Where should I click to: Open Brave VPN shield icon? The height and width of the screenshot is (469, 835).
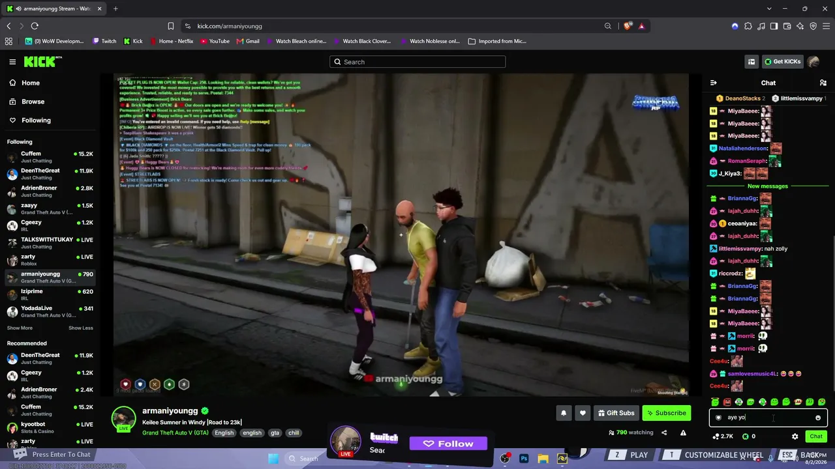coord(813,26)
